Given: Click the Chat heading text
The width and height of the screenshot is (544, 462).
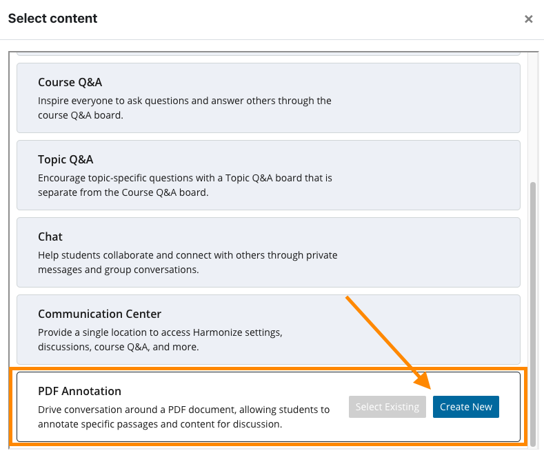Looking at the screenshot, I should pos(50,237).
